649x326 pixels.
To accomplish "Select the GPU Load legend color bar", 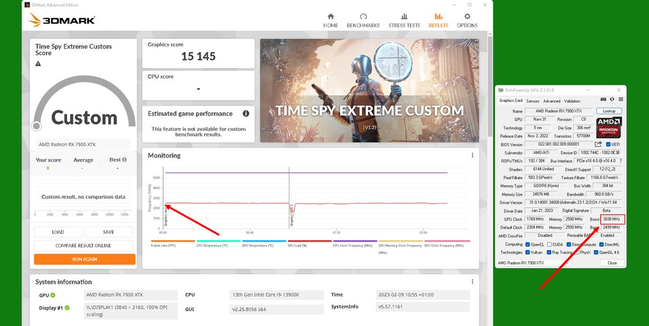I will pyautogui.click(x=309, y=241).
